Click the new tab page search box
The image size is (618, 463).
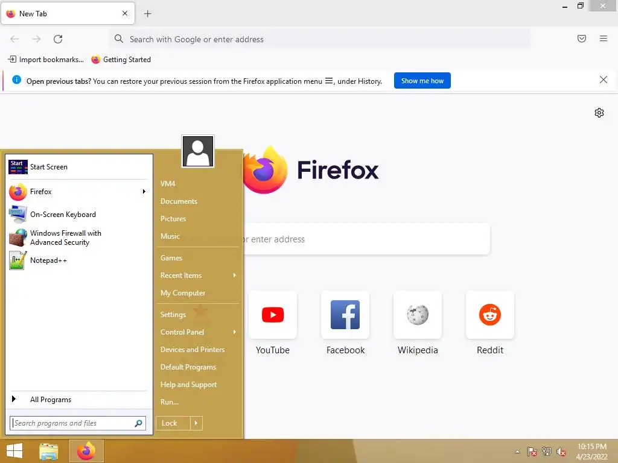click(366, 239)
